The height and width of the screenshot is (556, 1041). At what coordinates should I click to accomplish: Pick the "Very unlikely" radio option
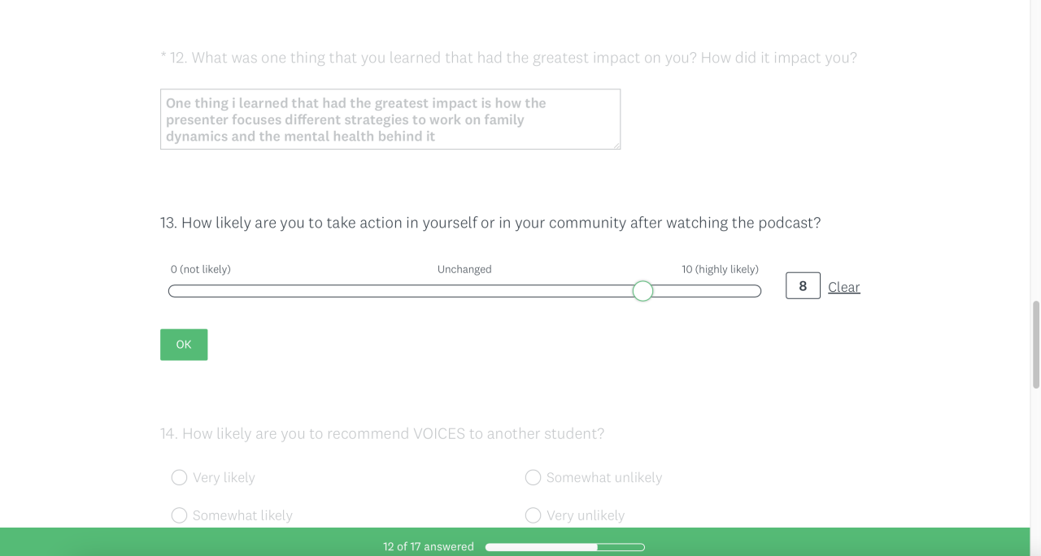pos(533,515)
